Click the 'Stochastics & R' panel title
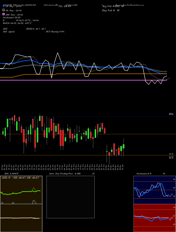Screen dimensions: 176x232 click(x=144, y=174)
